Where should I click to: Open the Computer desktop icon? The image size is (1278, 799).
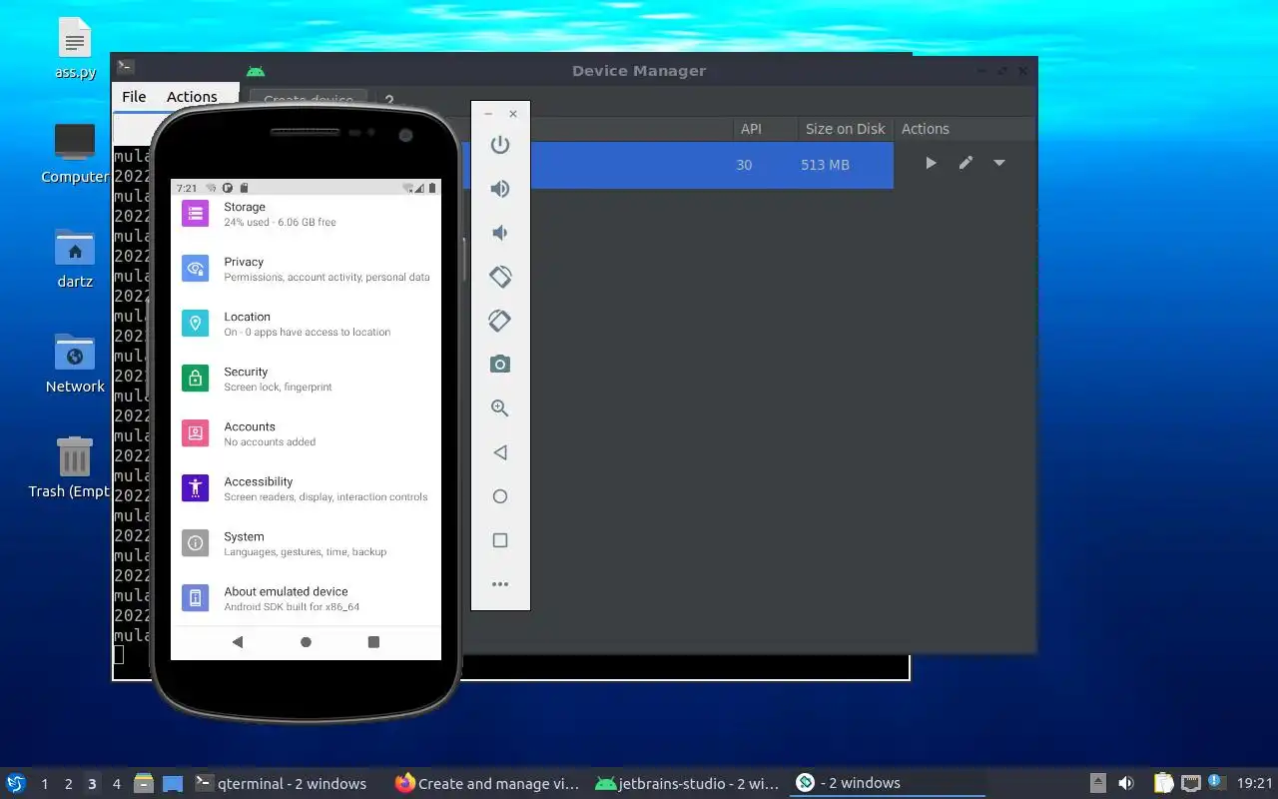pyautogui.click(x=75, y=154)
